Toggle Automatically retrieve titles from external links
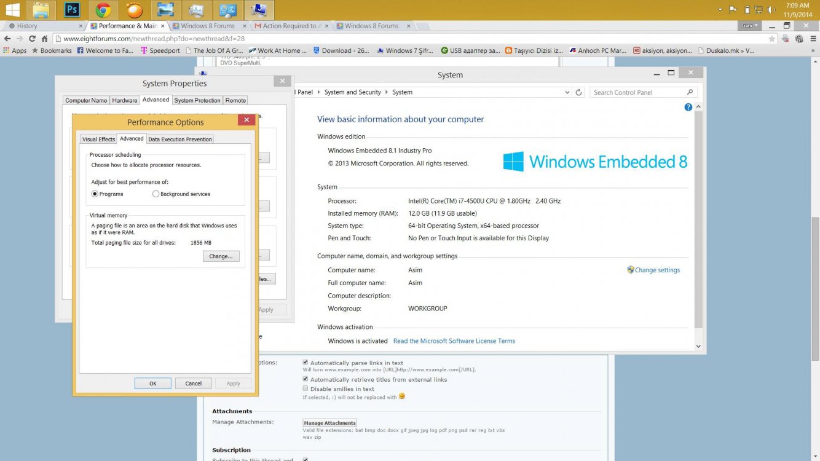Viewport: 820px width, 461px height. pyautogui.click(x=306, y=379)
